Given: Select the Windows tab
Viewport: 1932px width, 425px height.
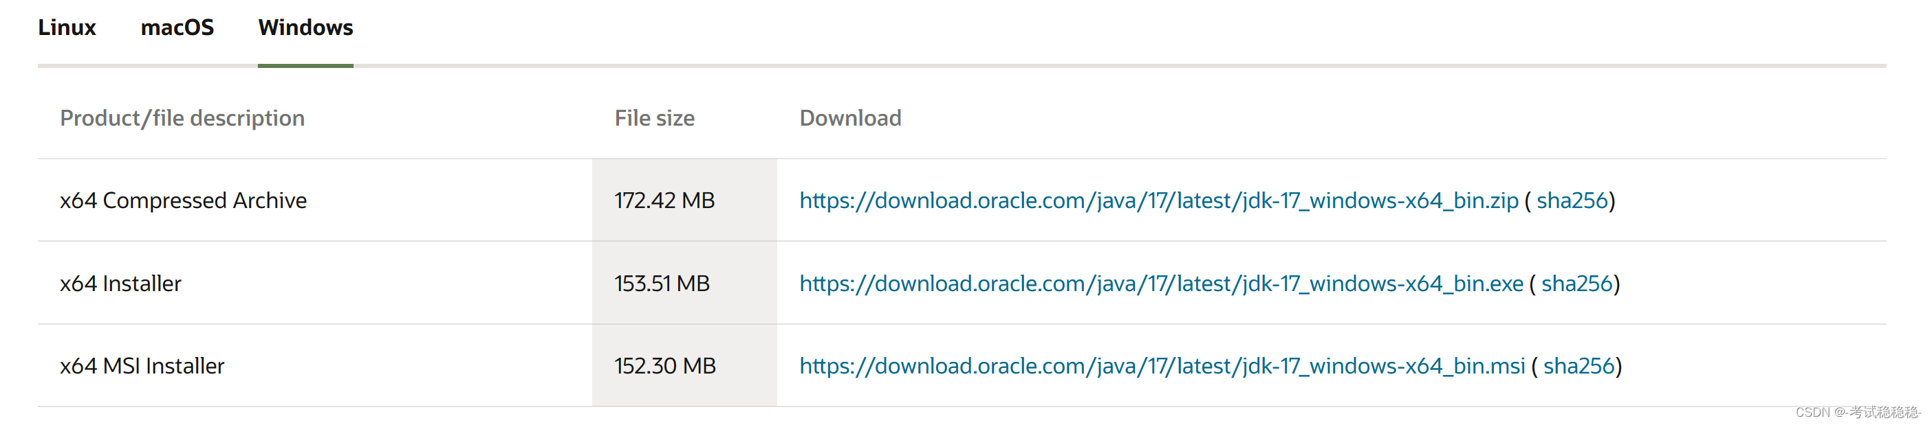Looking at the screenshot, I should click(x=305, y=27).
